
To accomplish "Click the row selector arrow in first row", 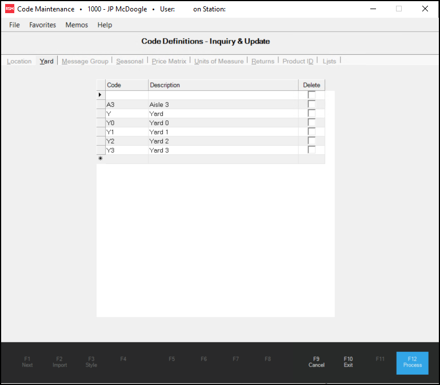I will [x=101, y=95].
